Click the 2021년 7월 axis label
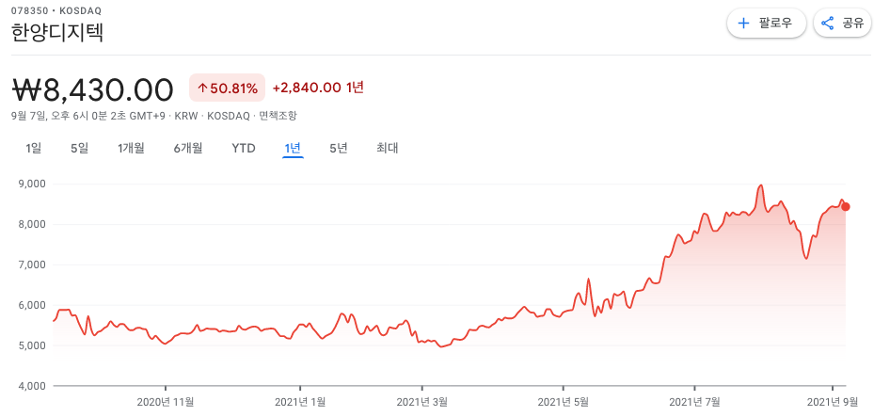This screenshot has width=874, height=417. (694, 401)
